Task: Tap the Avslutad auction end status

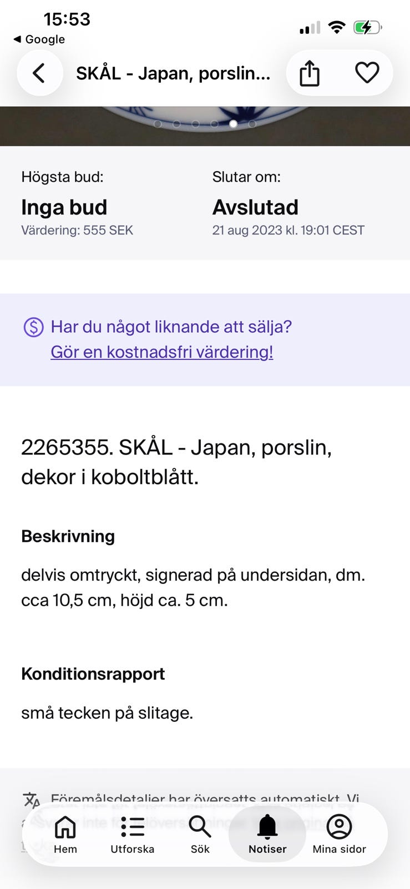Action: (x=255, y=207)
